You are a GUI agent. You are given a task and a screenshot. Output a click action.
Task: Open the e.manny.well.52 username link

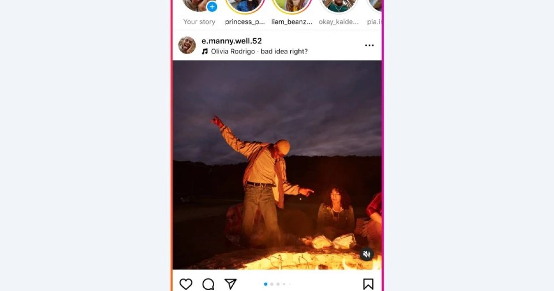click(232, 41)
